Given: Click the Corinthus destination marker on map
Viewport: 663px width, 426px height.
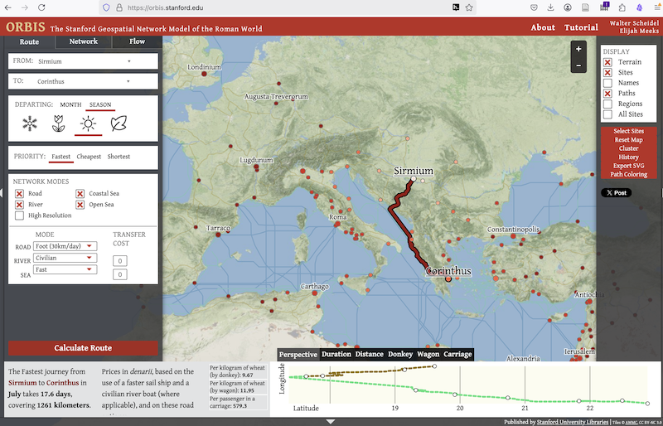Looking at the screenshot, I should tap(448, 278).
